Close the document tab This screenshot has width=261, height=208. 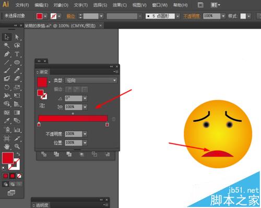(x=101, y=26)
